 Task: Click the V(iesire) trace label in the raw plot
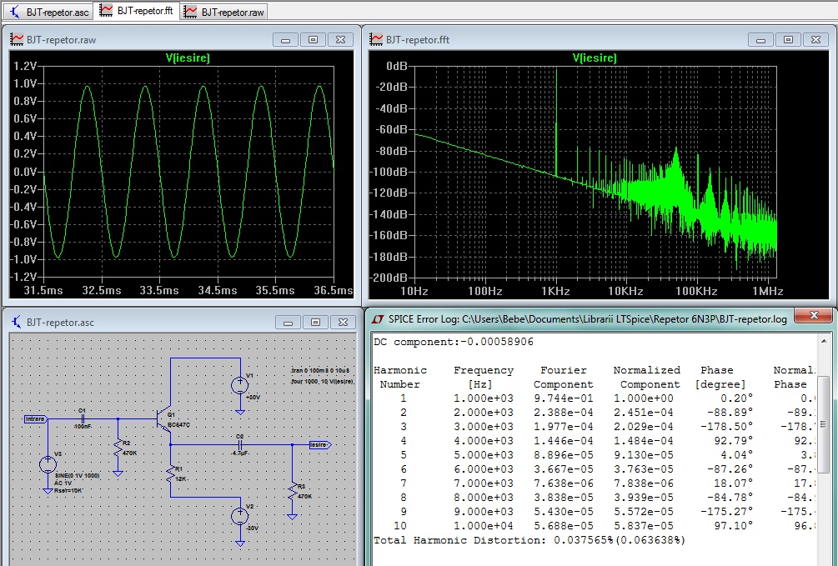188,58
